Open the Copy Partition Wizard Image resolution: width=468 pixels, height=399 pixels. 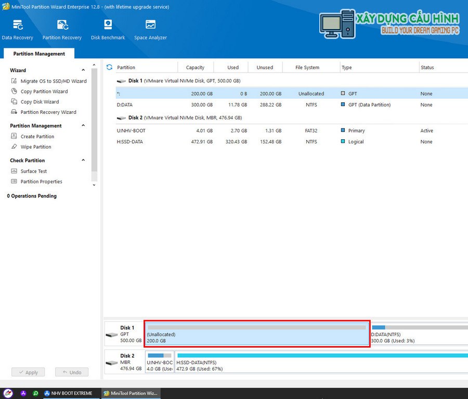click(44, 91)
